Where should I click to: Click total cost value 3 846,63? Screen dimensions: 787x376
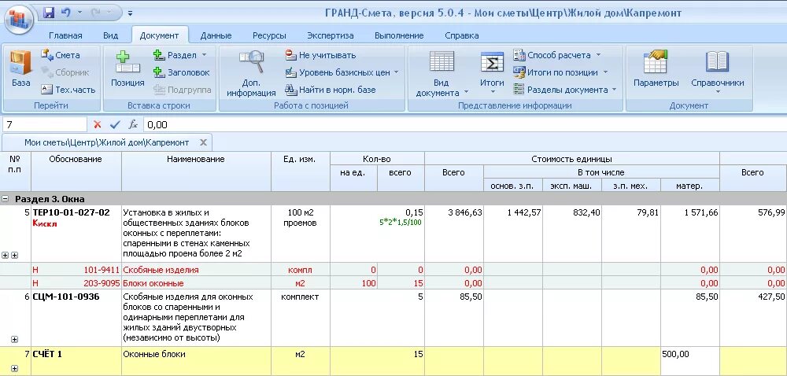point(465,212)
